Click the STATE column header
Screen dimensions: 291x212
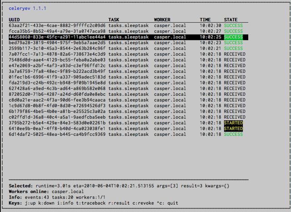[x=231, y=20]
